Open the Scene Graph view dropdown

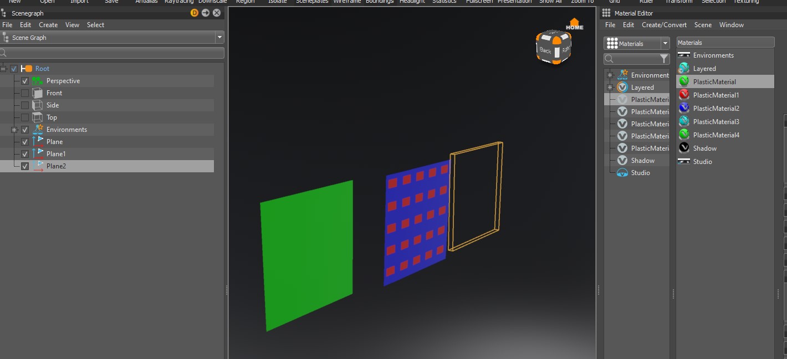[x=219, y=37]
